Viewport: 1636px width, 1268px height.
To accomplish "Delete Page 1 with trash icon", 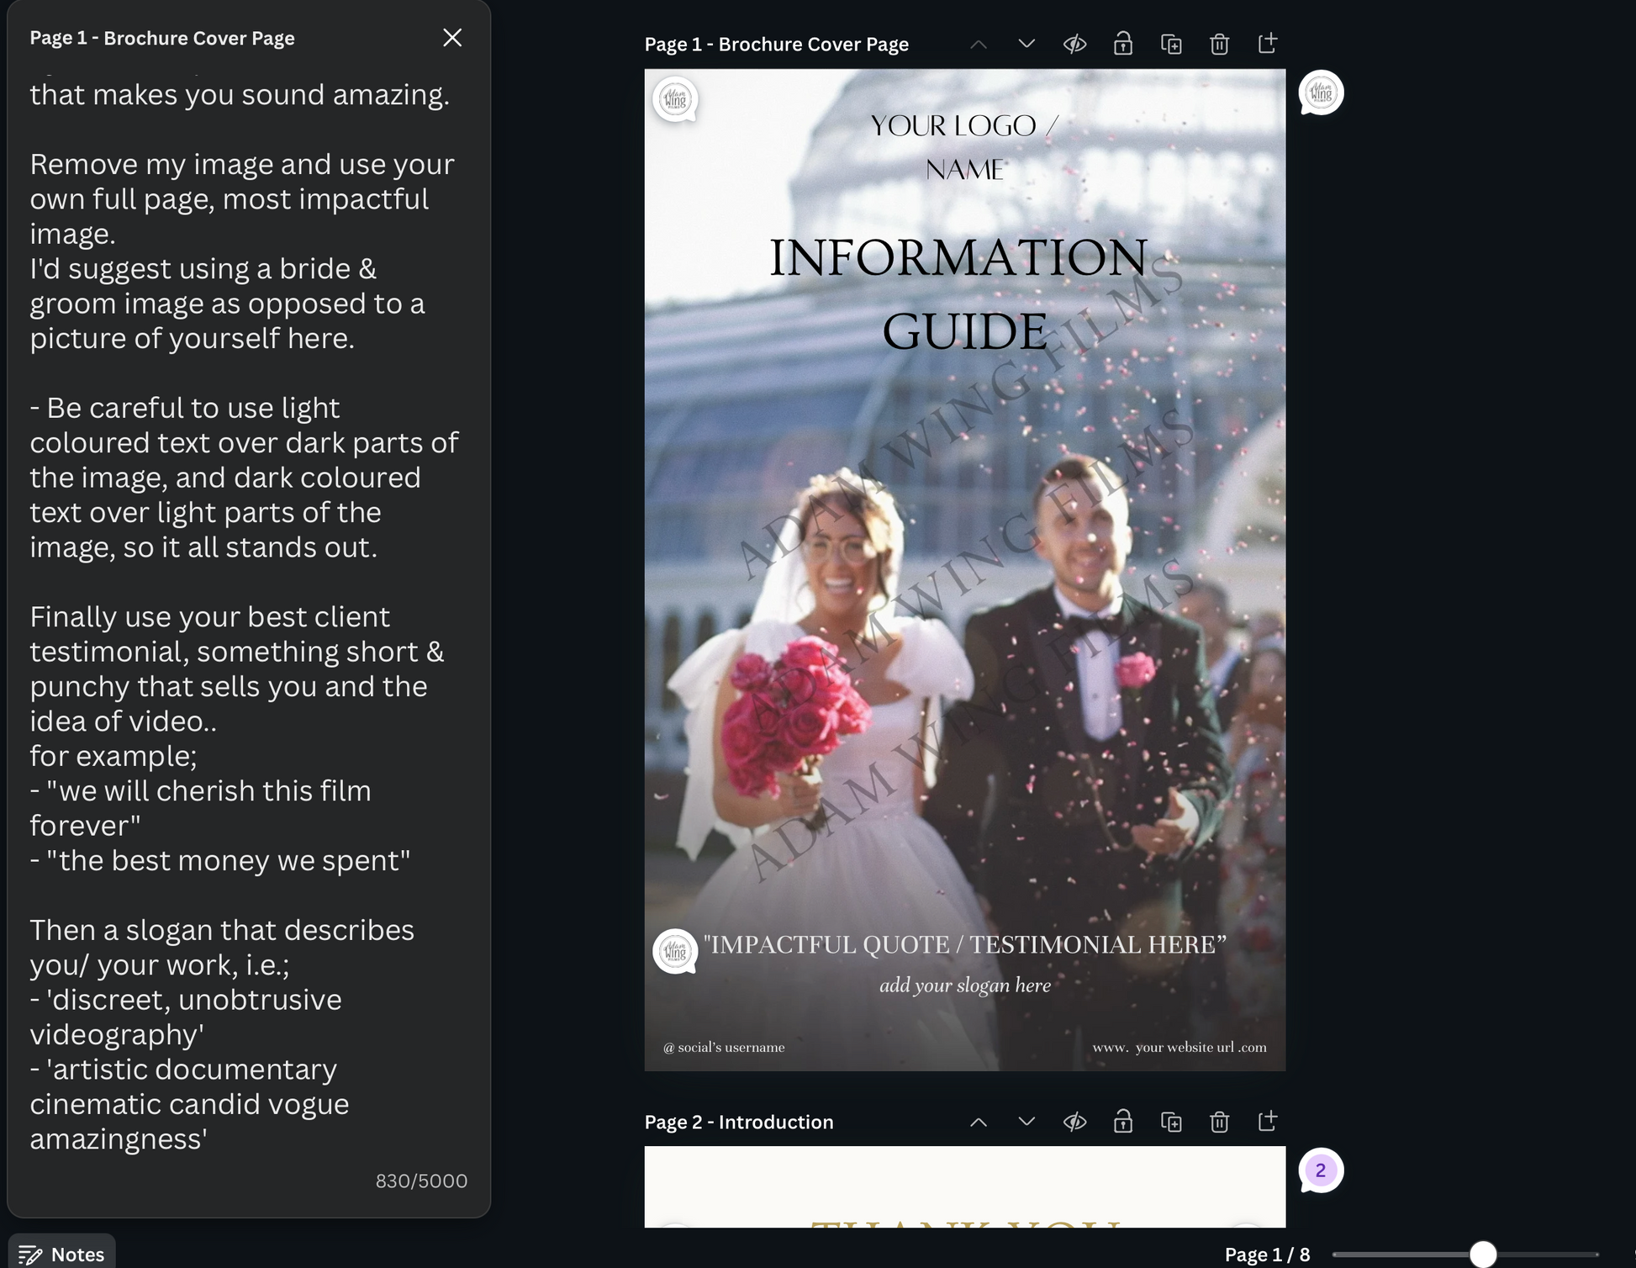I will (x=1219, y=44).
